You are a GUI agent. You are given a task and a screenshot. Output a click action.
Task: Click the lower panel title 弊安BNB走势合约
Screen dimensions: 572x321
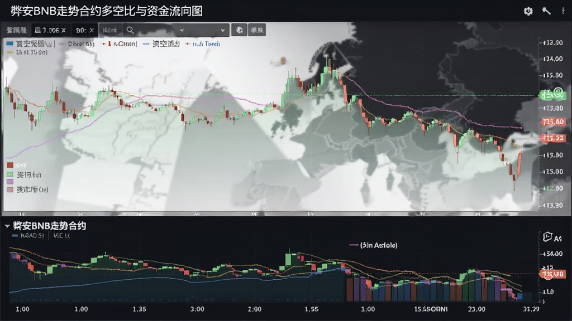click(50, 226)
